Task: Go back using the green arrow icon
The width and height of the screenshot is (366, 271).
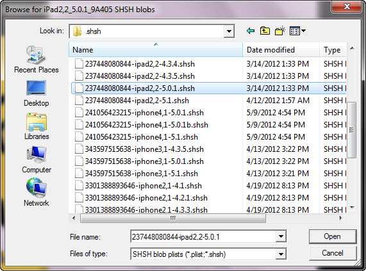Action: [x=251, y=31]
